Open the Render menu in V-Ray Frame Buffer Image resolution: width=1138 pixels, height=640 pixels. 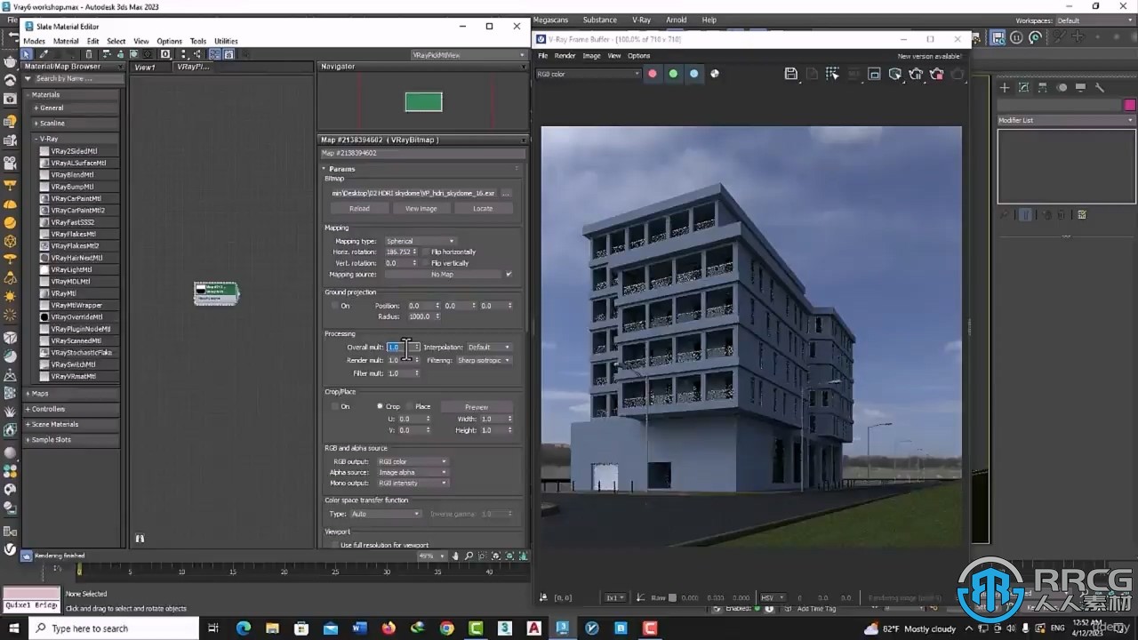565,56
